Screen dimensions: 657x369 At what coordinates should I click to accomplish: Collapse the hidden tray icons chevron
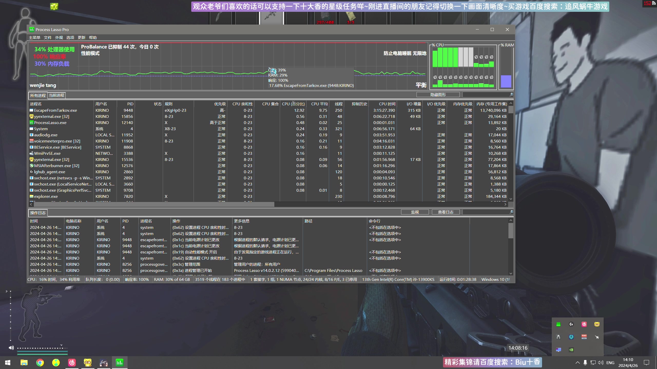[577, 363]
